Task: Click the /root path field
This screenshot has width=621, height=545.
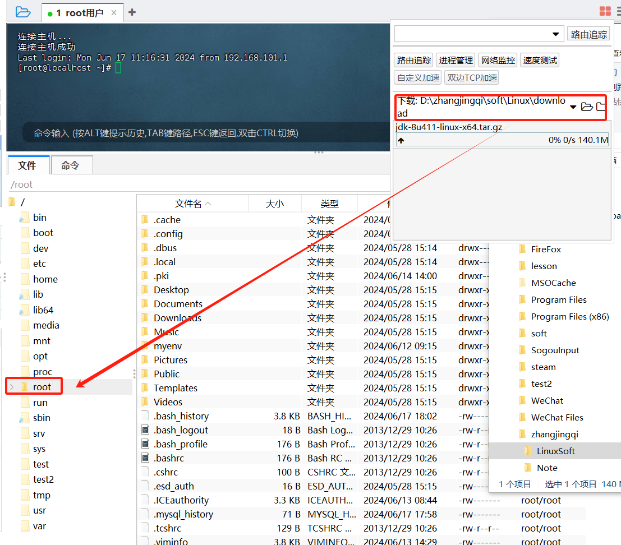Action: point(198,184)
